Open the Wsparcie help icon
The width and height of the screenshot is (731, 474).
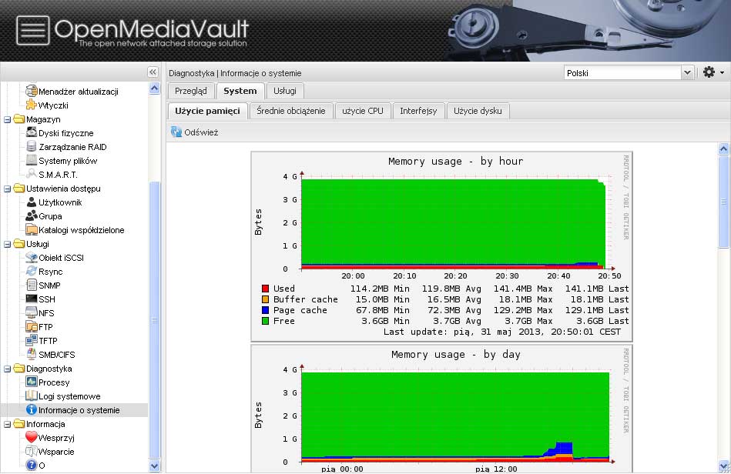click(32, 451)
